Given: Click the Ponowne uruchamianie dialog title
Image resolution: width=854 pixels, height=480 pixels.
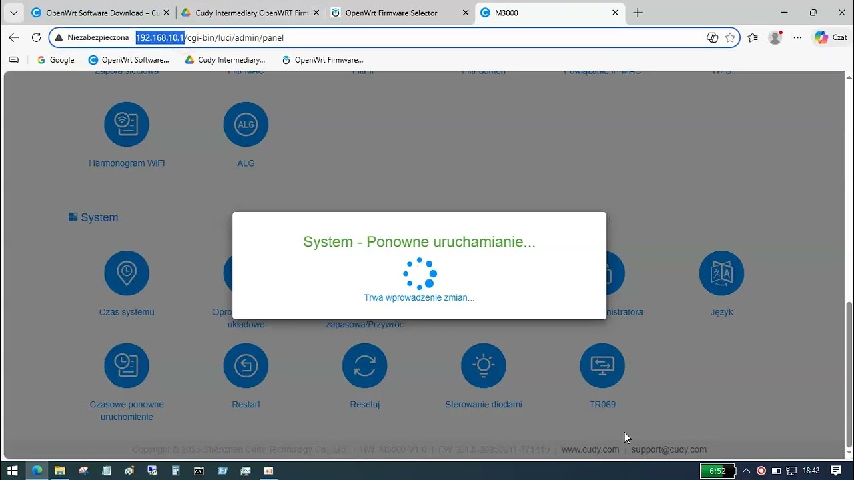Looking at the screenshot, I should click(419, 241).
